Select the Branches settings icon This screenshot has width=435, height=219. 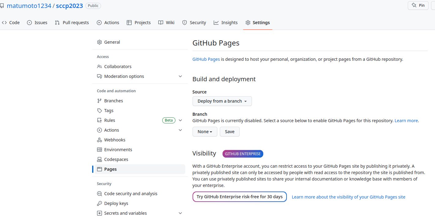pos(99,100)
